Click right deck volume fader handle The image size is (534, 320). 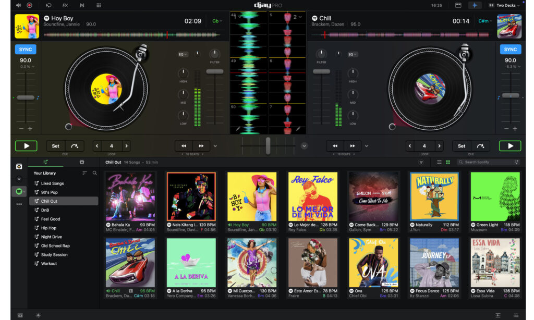[321, 71]
